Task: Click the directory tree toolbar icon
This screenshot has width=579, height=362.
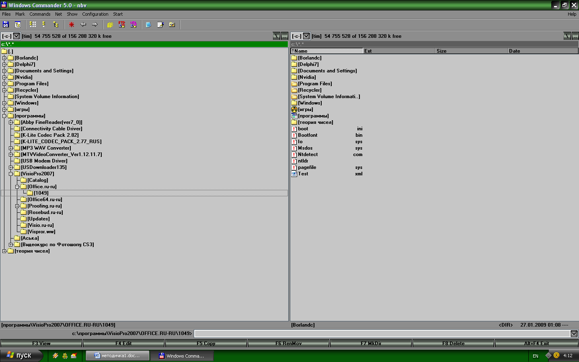Action: tap(18, 25)
